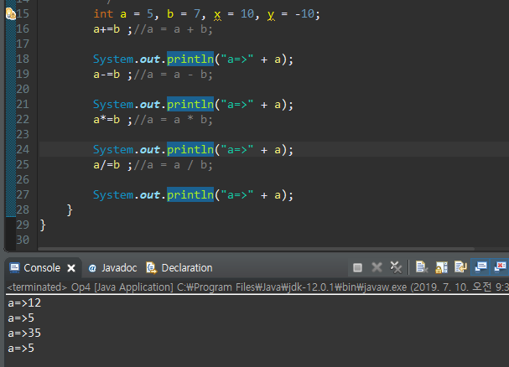Click the Terminate button in Console toolbar
Image resolution: width=509 pixels, height=367 pixels.
pos(357,267)
